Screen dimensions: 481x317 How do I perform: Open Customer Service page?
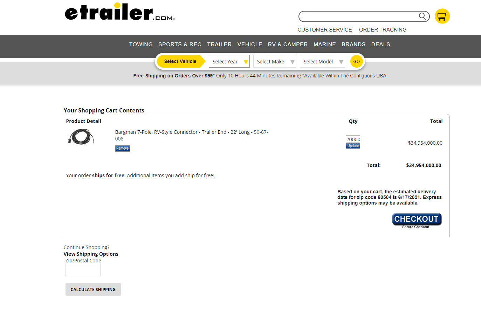325,30
